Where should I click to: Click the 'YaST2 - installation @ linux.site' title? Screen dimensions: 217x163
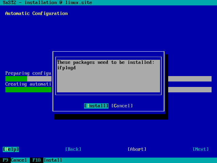[47, 2]
